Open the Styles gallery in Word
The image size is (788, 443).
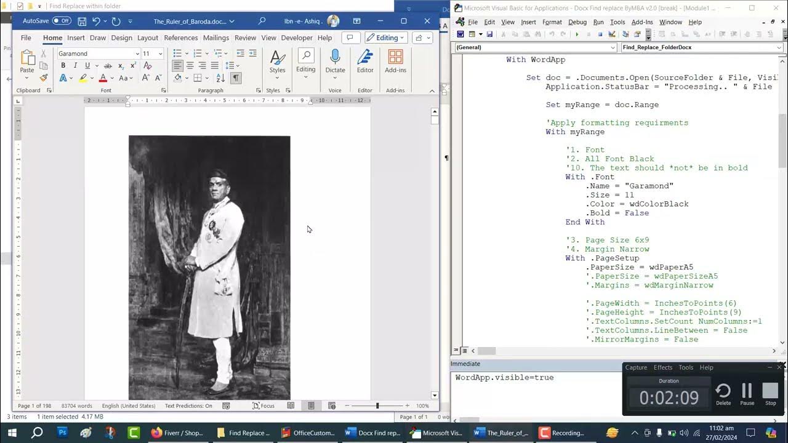coord(278,64)
